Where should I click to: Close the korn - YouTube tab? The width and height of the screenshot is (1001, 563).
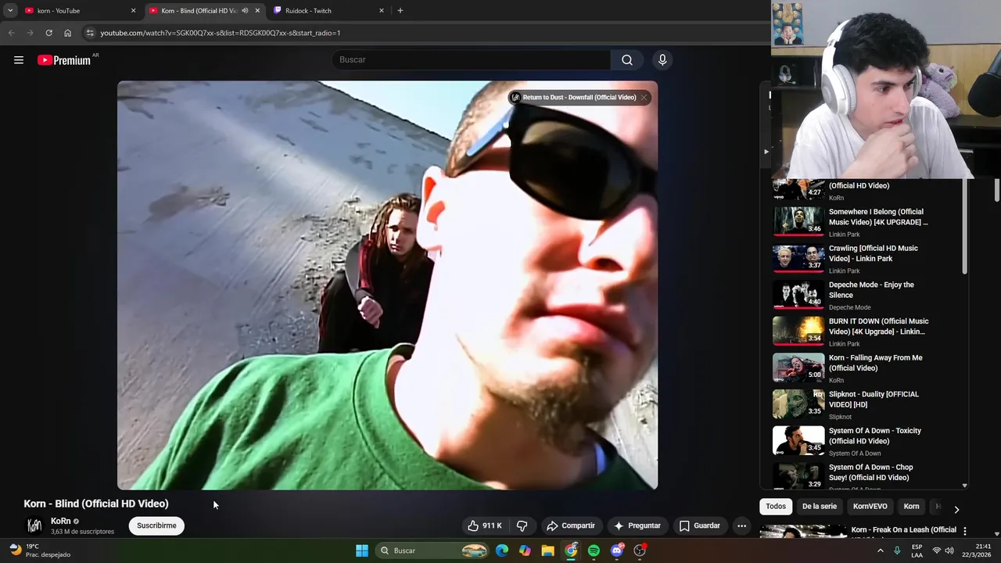click(x=133, y=11)
